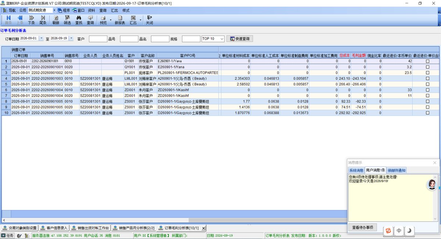Click the 查看待办事项 button

point(362,227)
